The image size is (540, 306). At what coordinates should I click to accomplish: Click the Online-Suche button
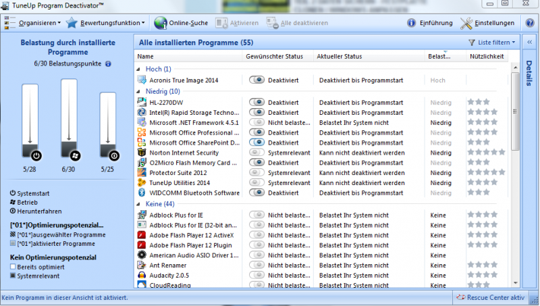click(x=181, y=23)
